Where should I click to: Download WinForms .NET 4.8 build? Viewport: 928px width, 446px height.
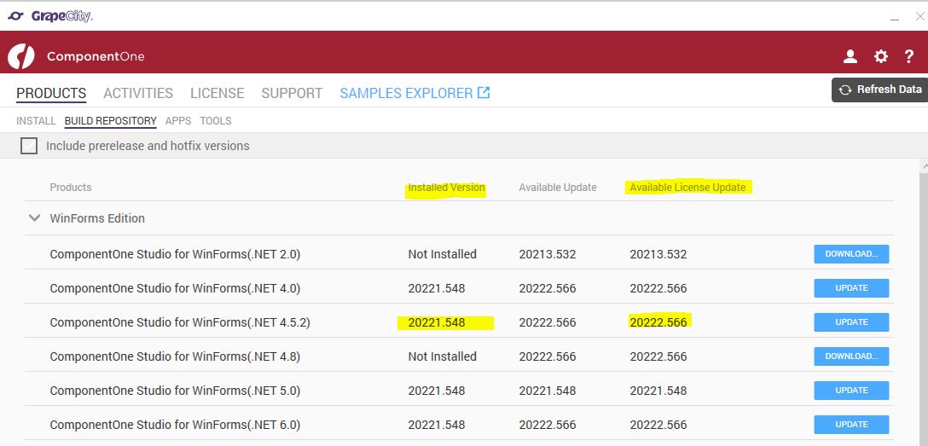coord(851,356)
